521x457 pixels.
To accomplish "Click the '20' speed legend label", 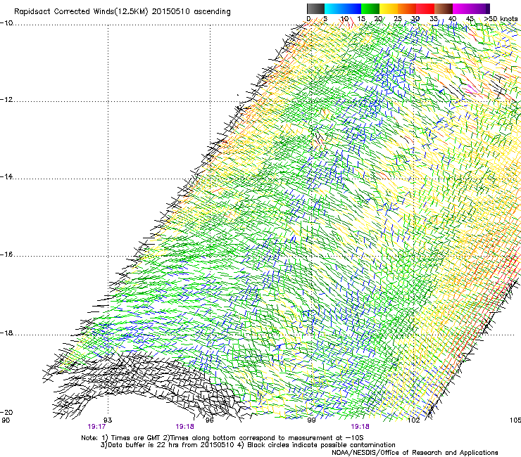I will [x=378, y=19].
